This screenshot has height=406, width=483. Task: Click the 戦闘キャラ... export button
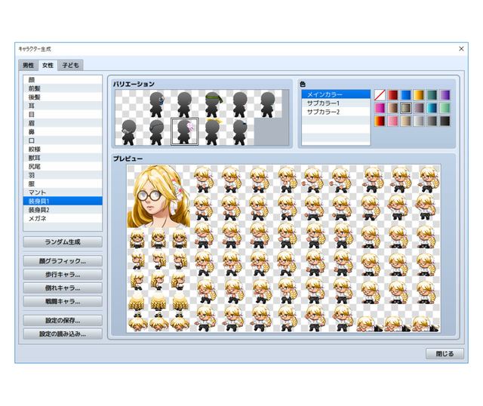(63, 301)
